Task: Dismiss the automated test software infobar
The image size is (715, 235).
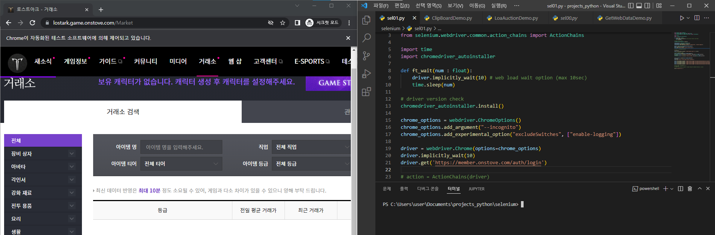Action: point(348,38)
